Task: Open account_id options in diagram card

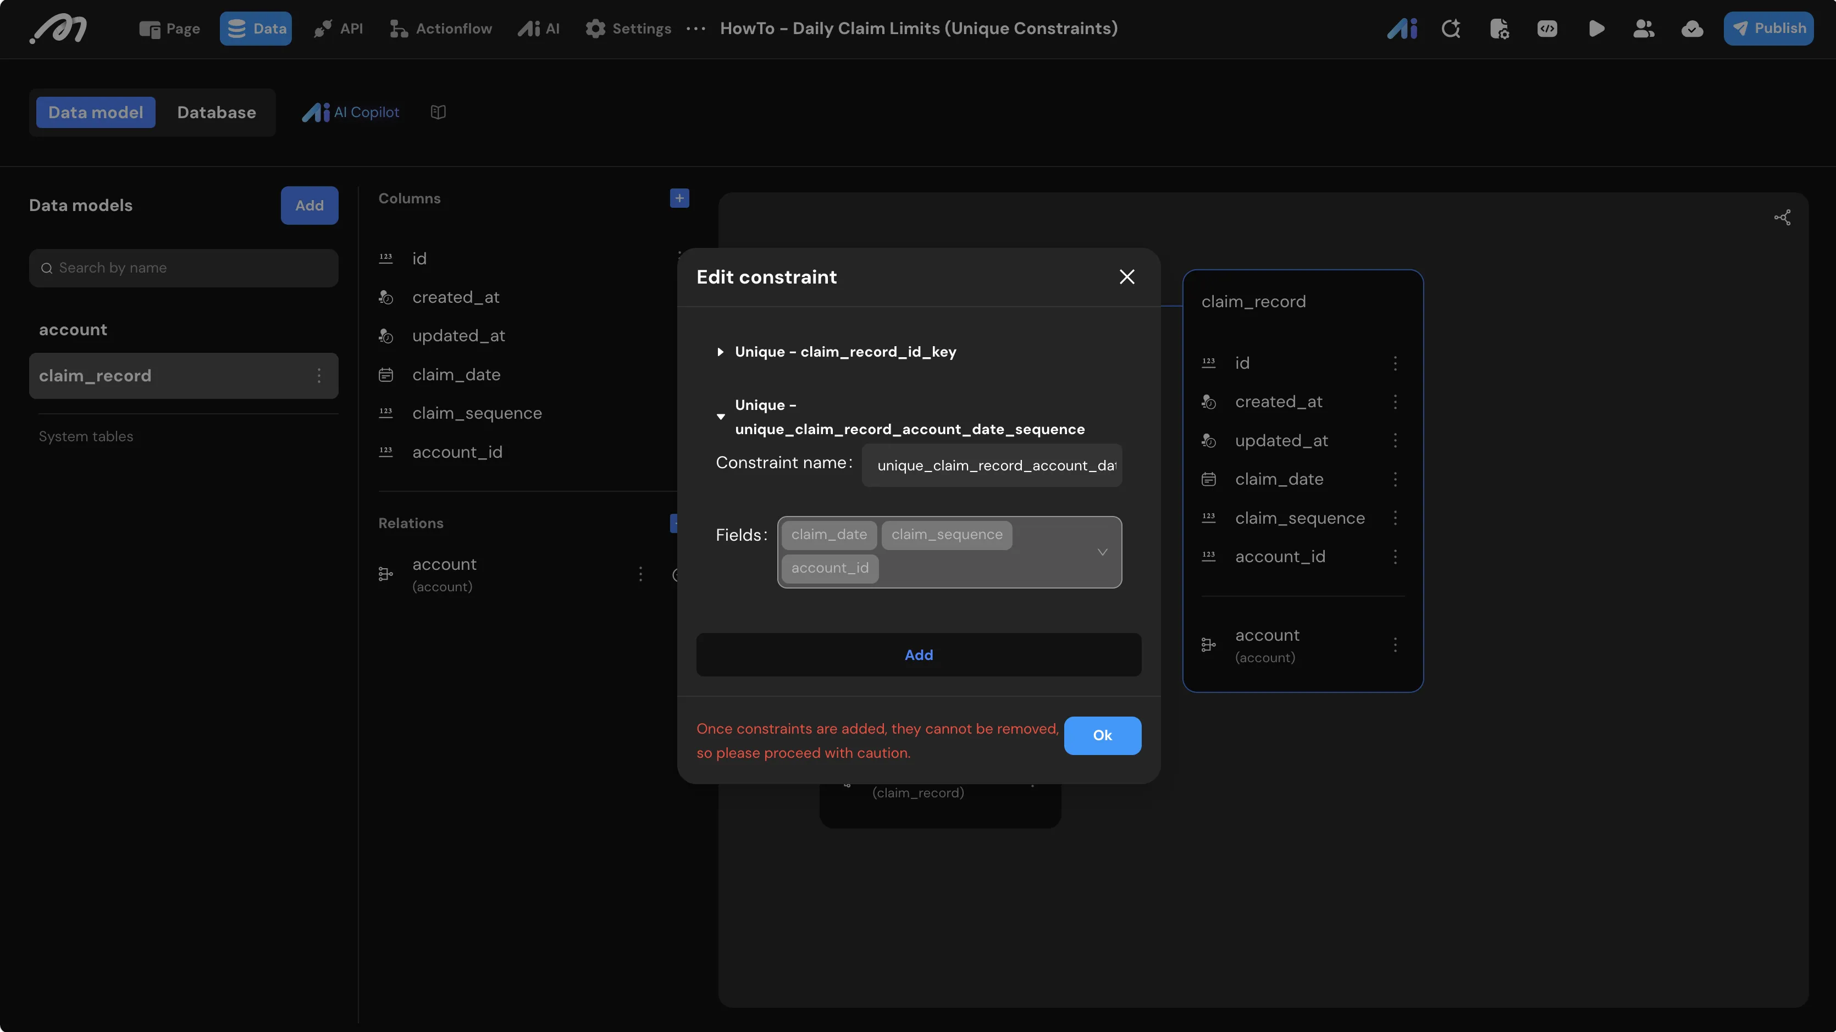Action: pyautogui.click(x=1395, y=557)
